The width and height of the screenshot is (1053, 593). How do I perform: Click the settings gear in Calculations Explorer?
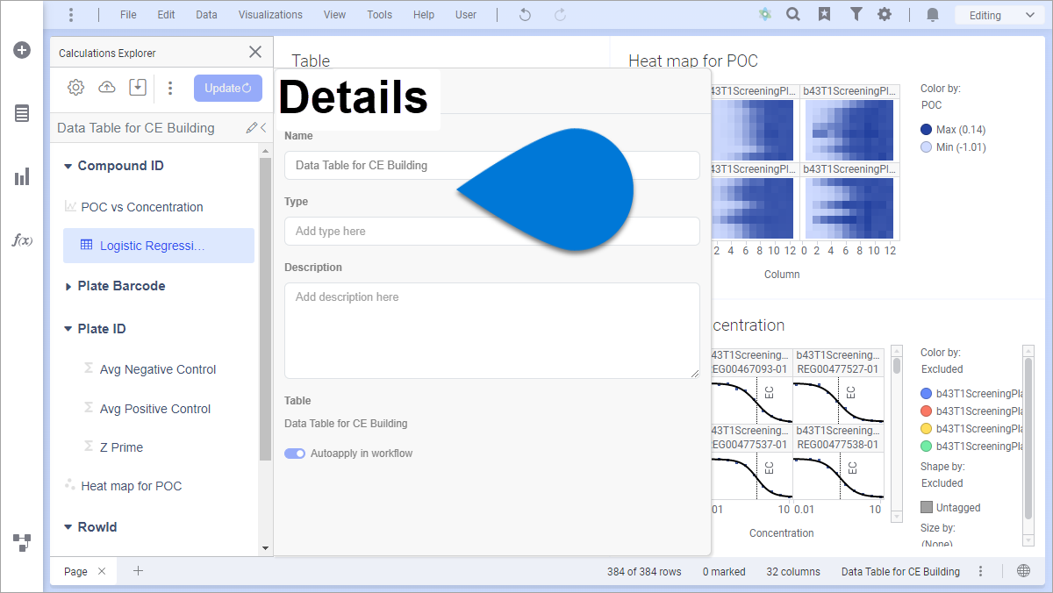click(x=75, y=87)
